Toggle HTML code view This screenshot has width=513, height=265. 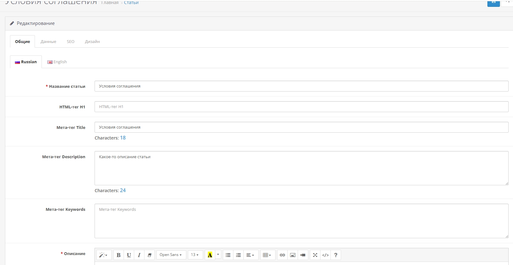pos(325,255)
